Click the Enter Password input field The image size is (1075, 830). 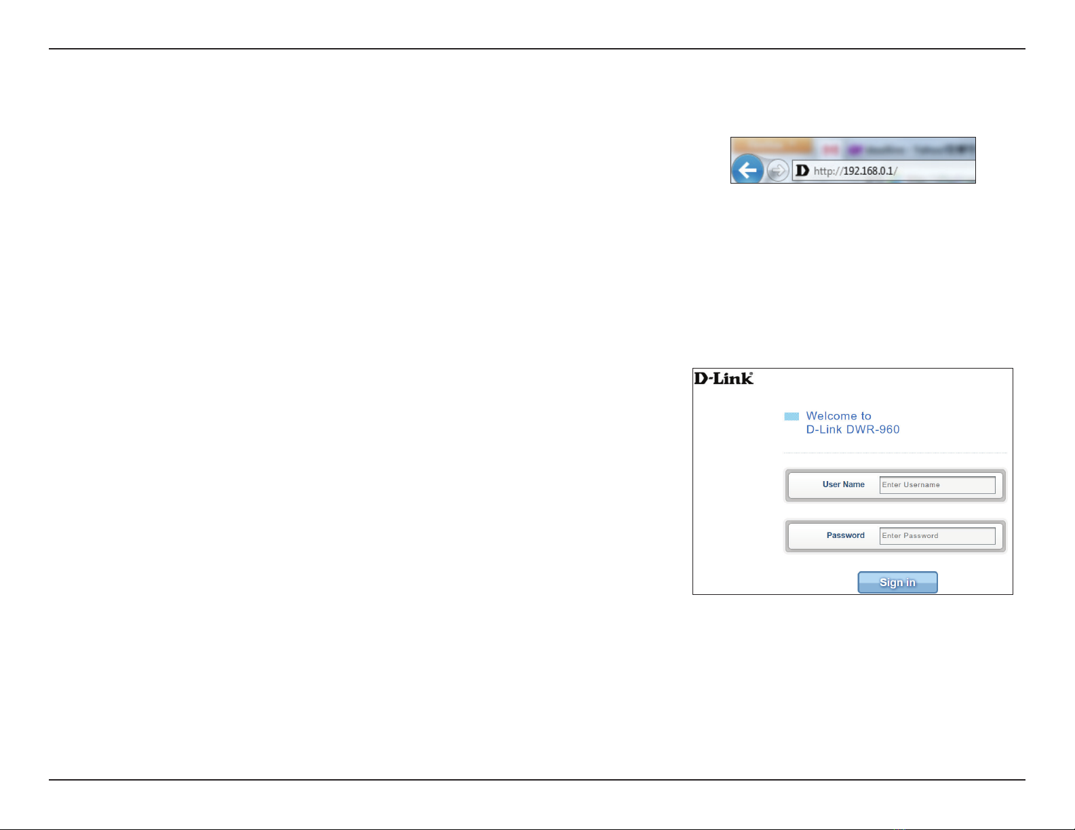click(x=937, y=536)
